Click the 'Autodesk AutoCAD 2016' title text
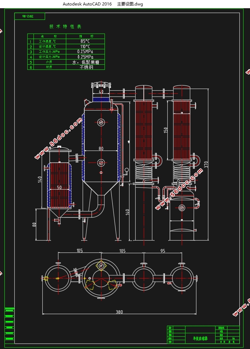Viewport: 250px width, 349px height. [87, 4]
